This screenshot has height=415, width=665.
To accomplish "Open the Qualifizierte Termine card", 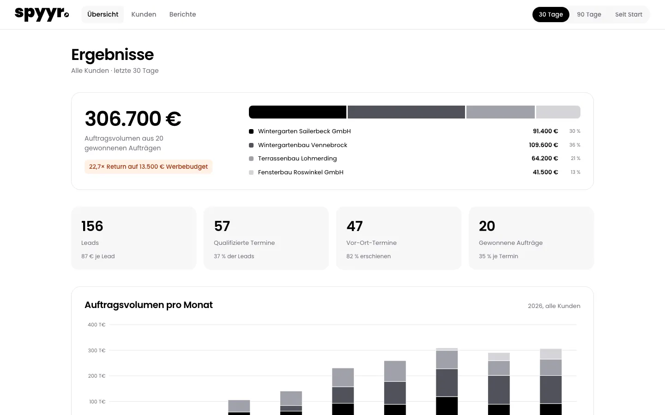I will pyautogui.click(x=266, y=238).
